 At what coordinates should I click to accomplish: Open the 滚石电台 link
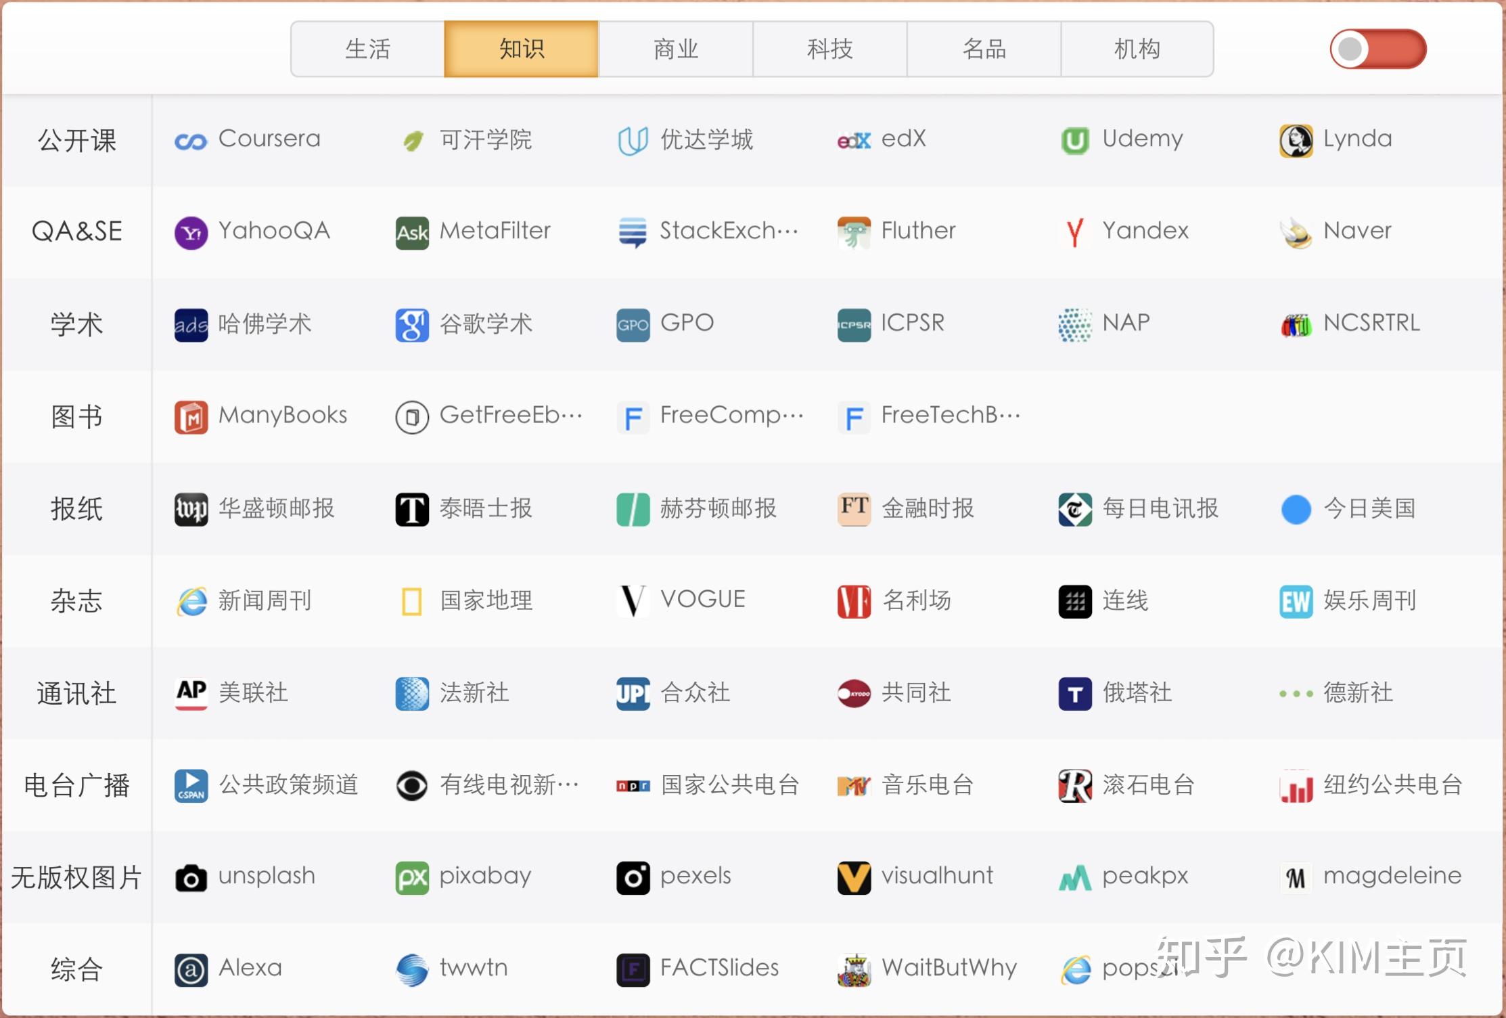[1127, 785]
